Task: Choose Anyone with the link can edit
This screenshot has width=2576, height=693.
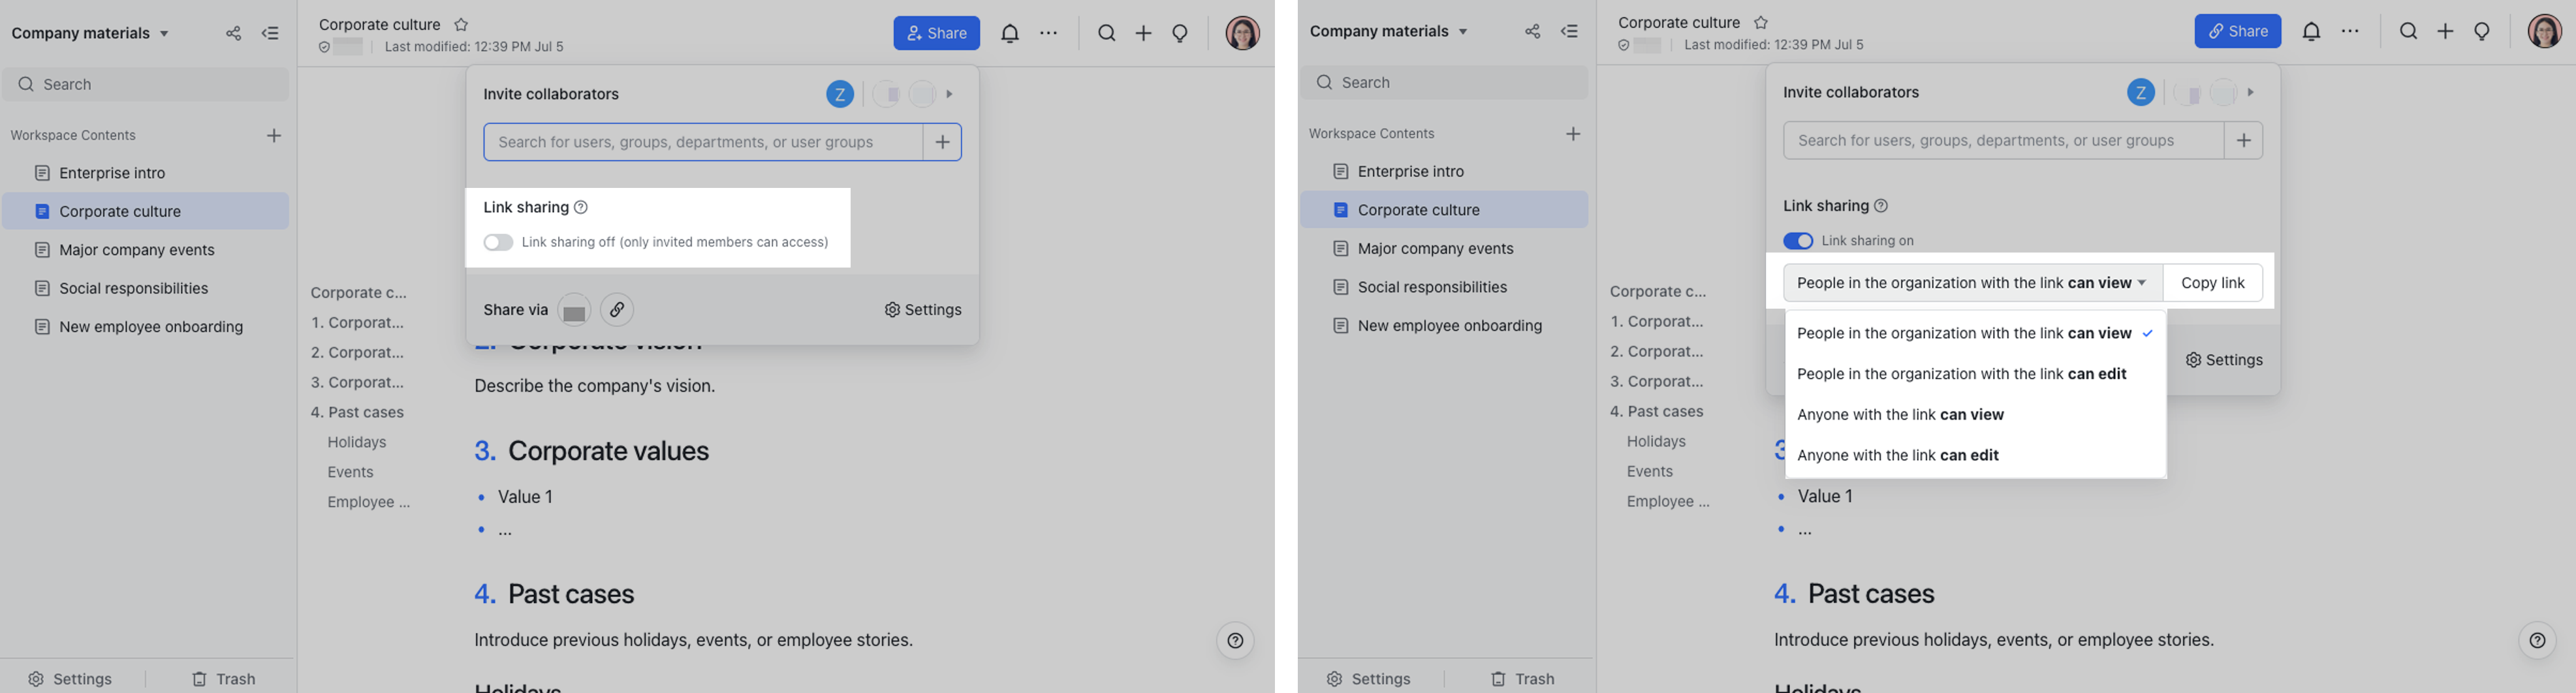Action: tap(1897, 456)
